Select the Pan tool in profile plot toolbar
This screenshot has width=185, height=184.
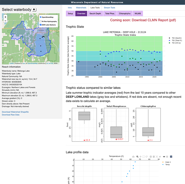(140, 157)
